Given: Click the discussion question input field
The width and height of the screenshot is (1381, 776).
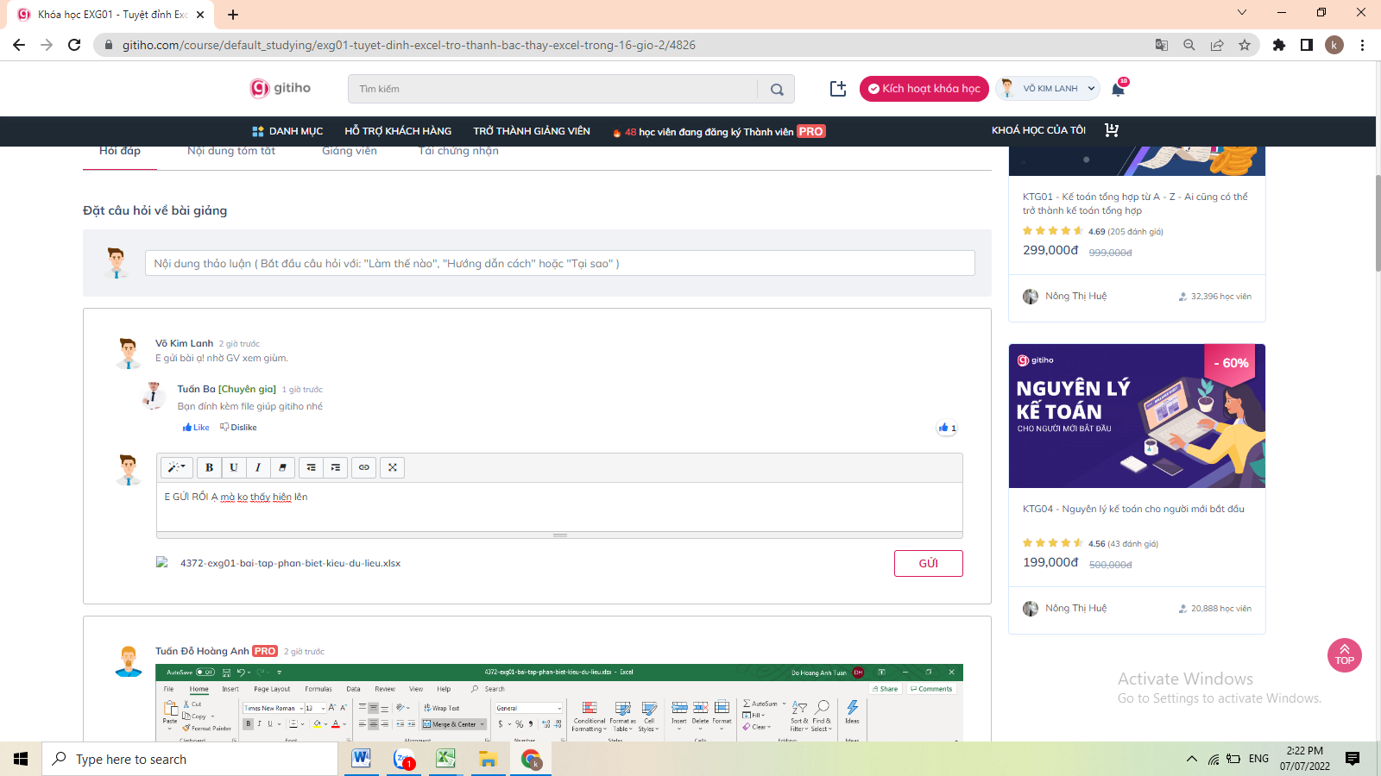Looking at the screenshot, I should point(560,263).
